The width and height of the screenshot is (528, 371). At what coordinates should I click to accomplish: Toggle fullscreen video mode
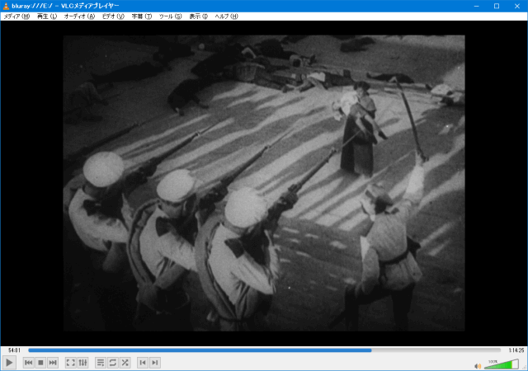pyautogui.click(x=70, y=363)
